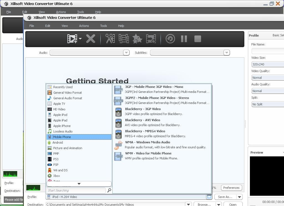Select Android category
Image resolution: width=284 pixels, height=206 pixels.
[x=79, y=143]
